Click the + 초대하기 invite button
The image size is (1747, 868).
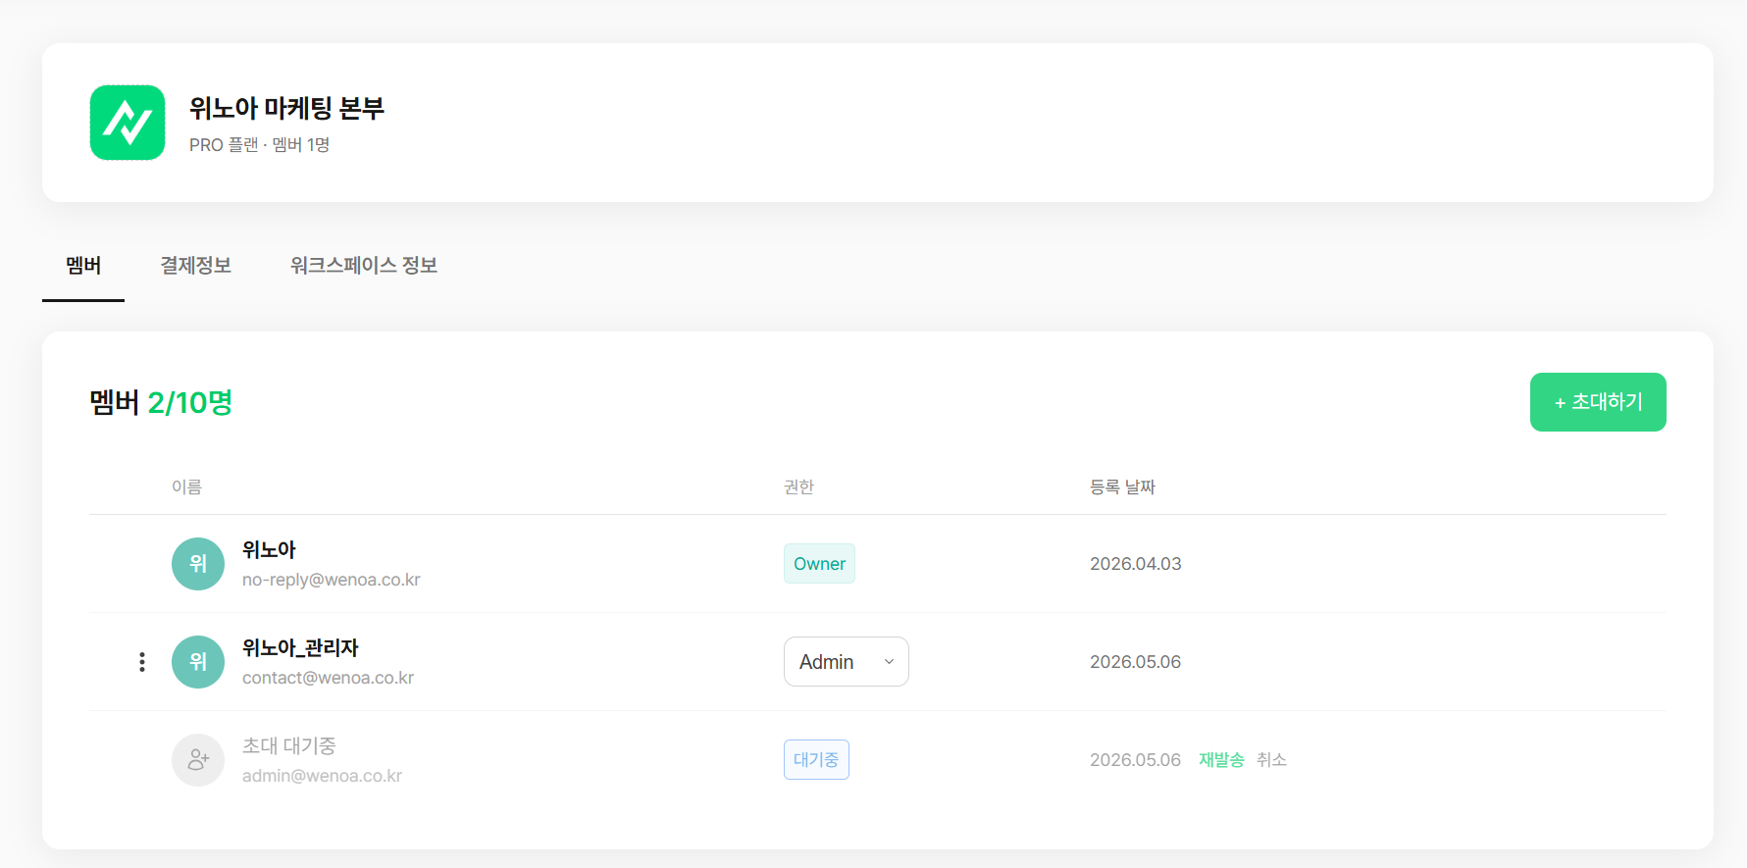coord(1598,402)
